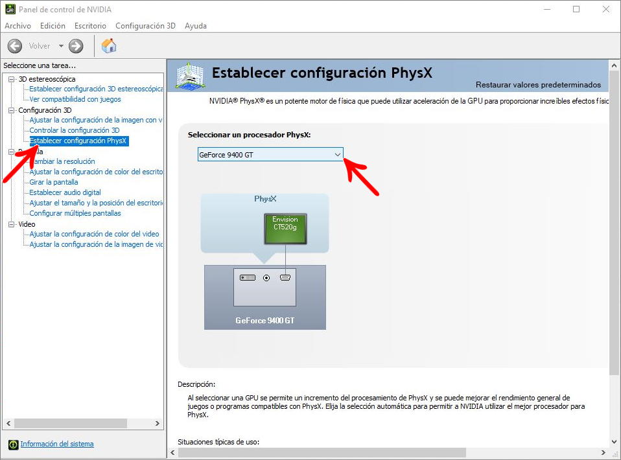Click the NVIDIA Control Panel title icon
Image resolution: width=621 pixels, height=460 pixels.
[10, 9]
